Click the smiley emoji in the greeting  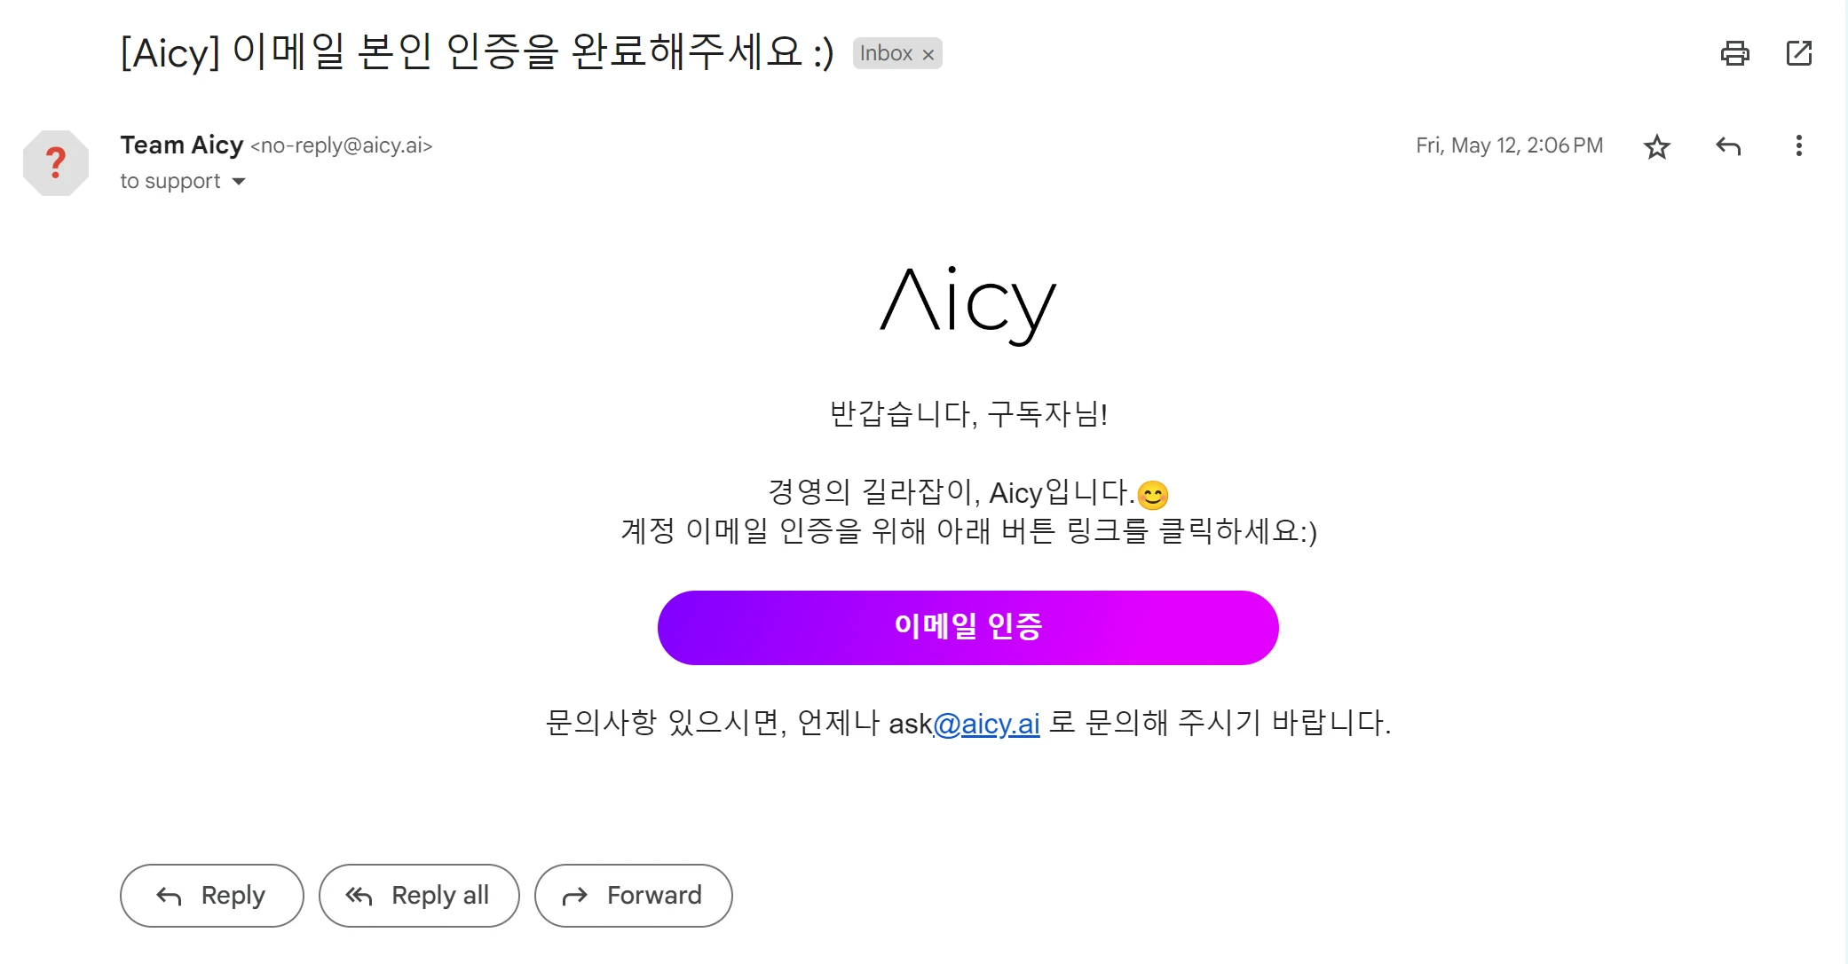click(1153, 495)
